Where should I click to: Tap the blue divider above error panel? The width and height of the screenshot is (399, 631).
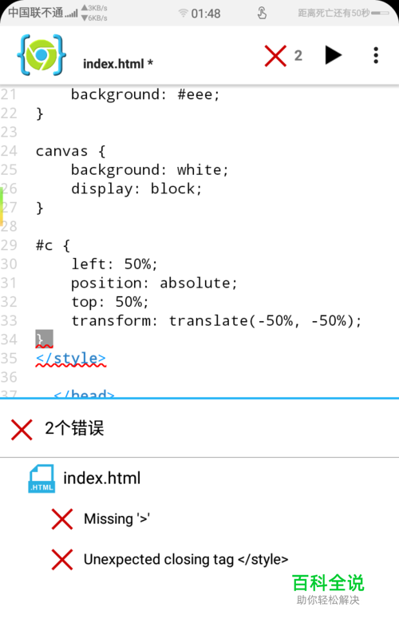click(199, 399)
